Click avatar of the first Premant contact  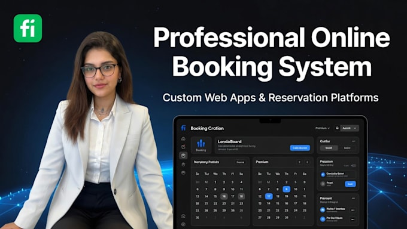pyautogui.click(x=323, y=210)
